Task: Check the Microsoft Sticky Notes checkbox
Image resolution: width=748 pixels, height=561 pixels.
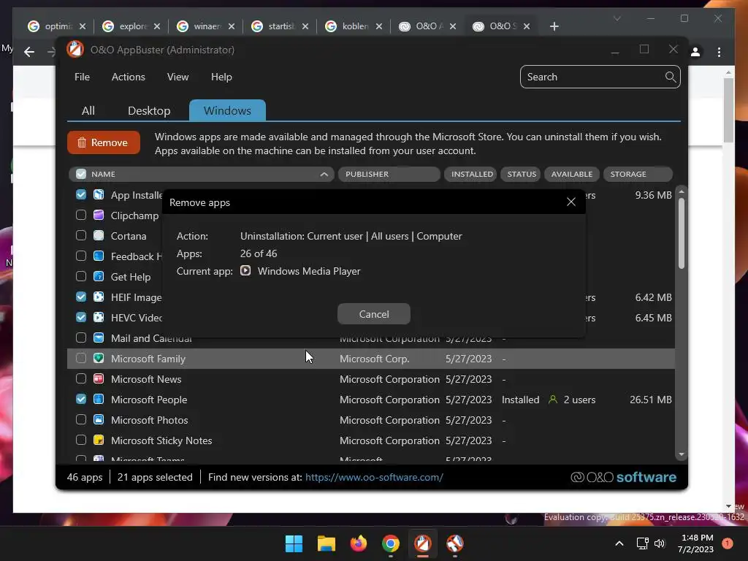Action: [81, 440]
